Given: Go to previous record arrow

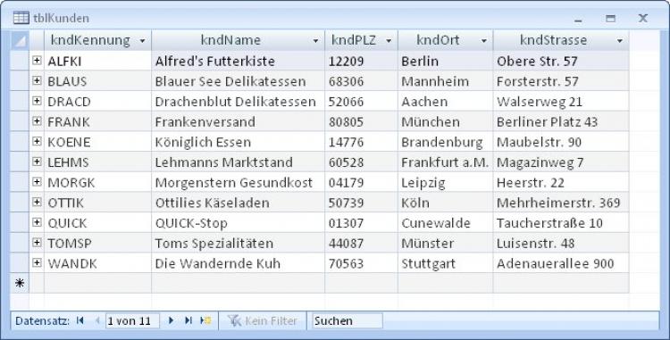Looking at the screenshot, I should click(x=97, y=320).
